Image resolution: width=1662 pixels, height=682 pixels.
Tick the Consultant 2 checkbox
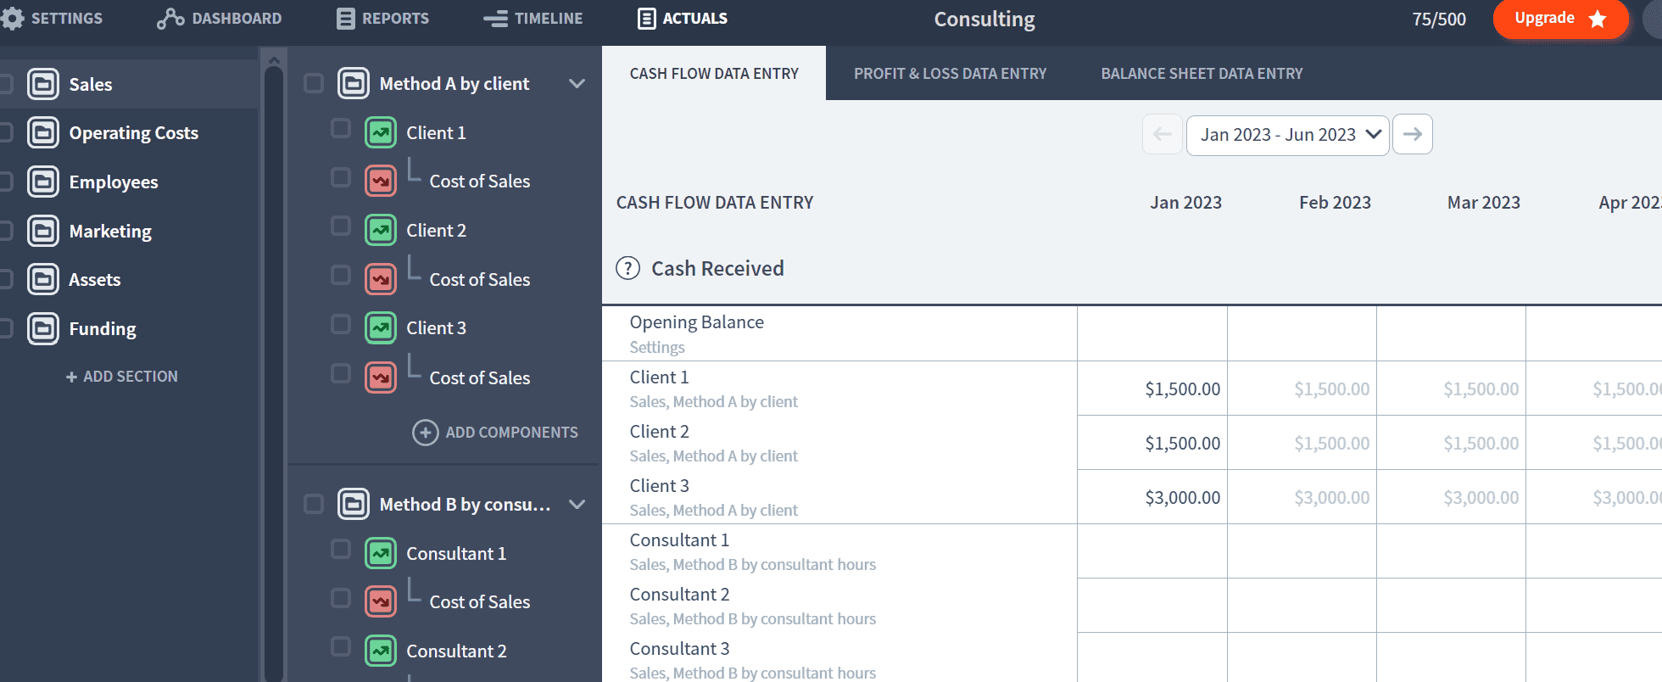coord(341,646)
